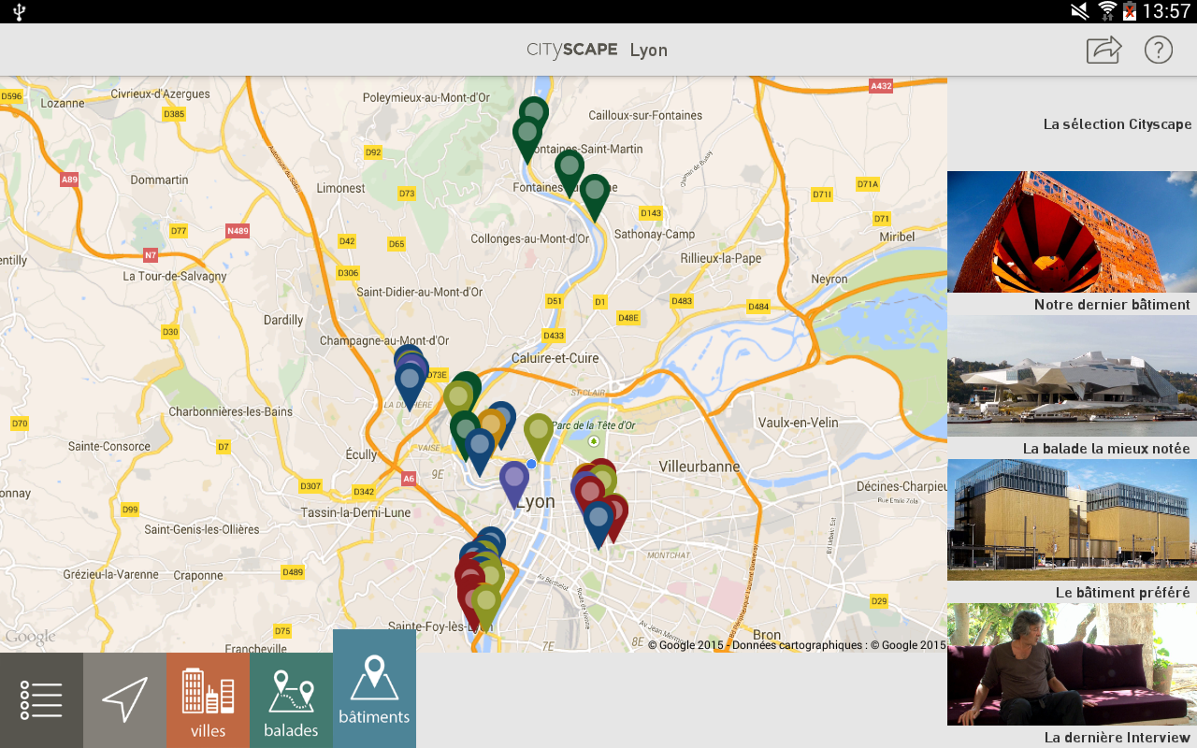This screenshot has width=1197, height=748.
Task: Click the Vaulx-en-Velin map label
Action: tap(798, 423)
